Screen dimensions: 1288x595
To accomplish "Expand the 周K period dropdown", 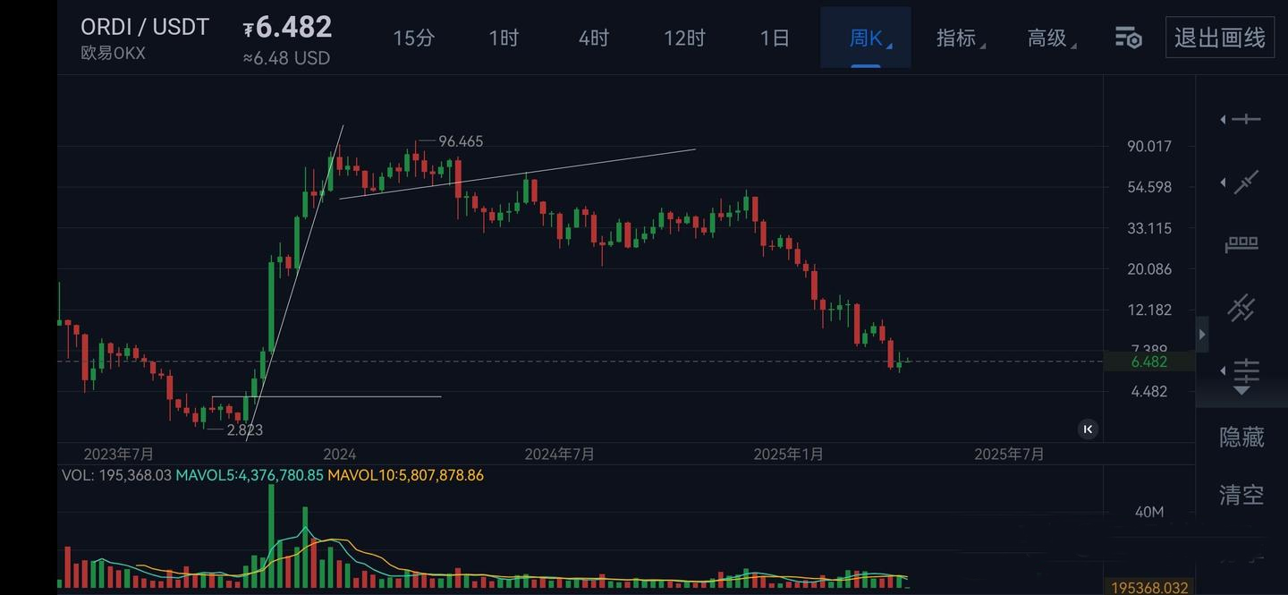I will click(x=866, y=38).
